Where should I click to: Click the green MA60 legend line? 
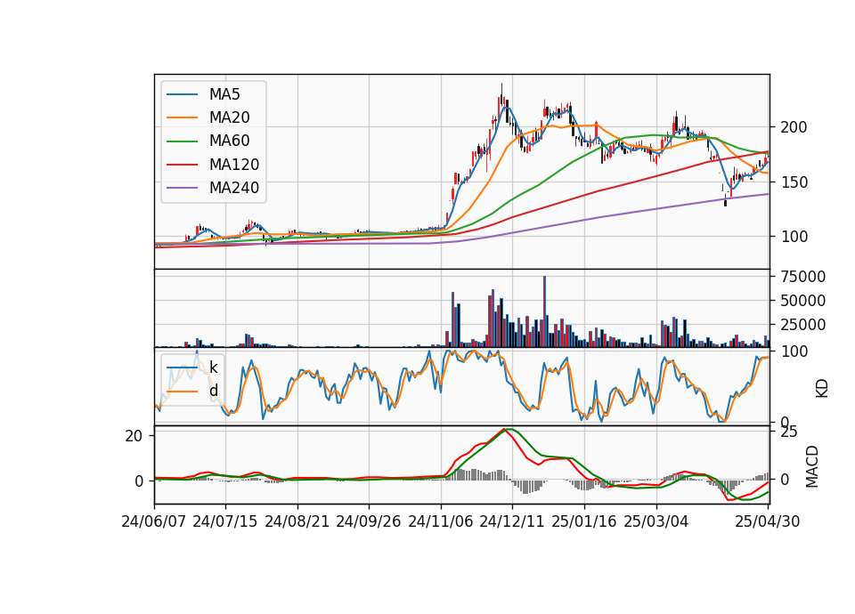click(182, 141)
